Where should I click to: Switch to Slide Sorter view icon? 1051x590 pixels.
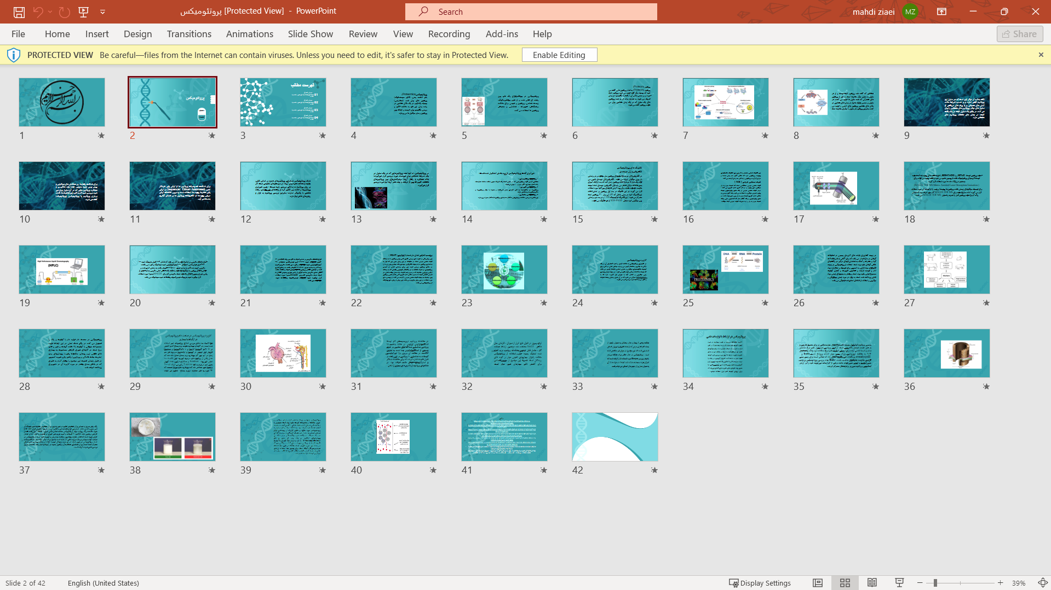(x=845, y=583)
